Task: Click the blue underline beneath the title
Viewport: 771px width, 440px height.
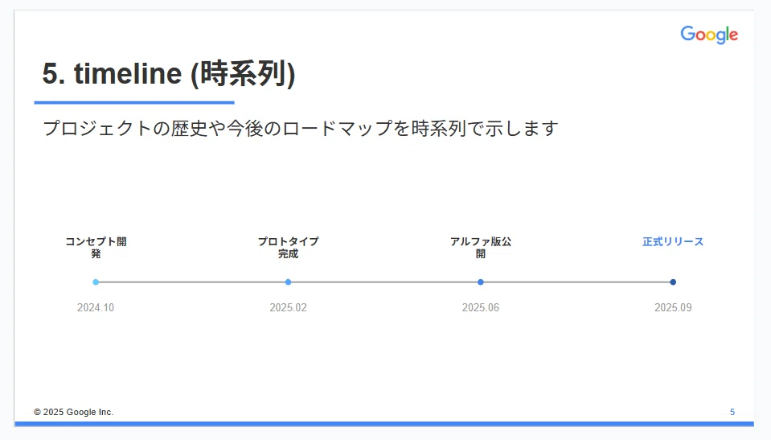Action: [x=134, y=102]
